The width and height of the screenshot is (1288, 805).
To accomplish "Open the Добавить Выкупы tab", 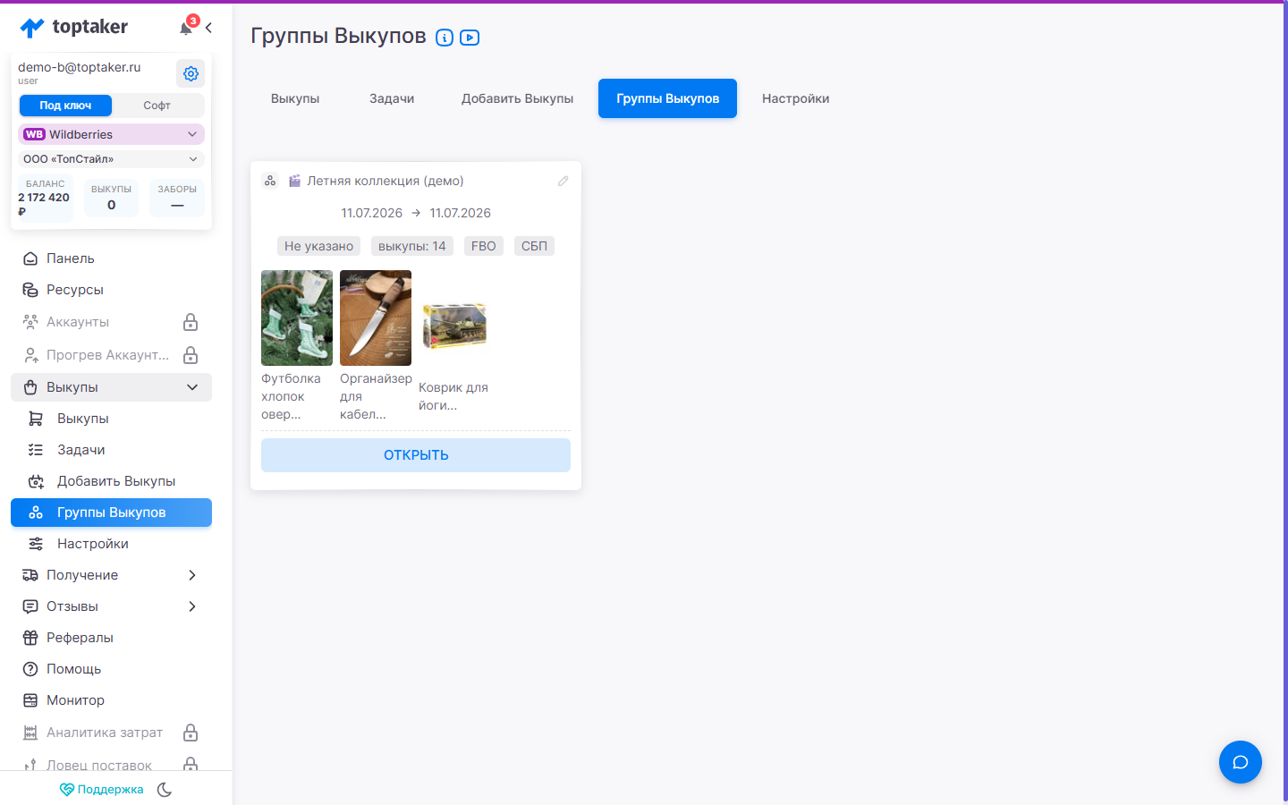I will 517,98.
